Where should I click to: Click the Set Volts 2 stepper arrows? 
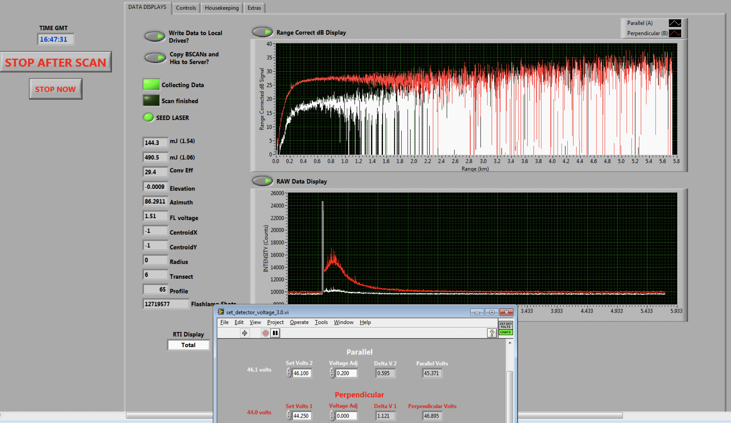(x=289, y=373)
